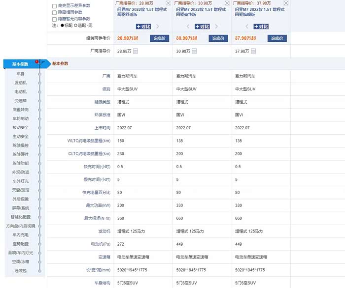Click 询底价 for the 37.98万起 model
Screen dimensions: 345x288
coord(277,38)
